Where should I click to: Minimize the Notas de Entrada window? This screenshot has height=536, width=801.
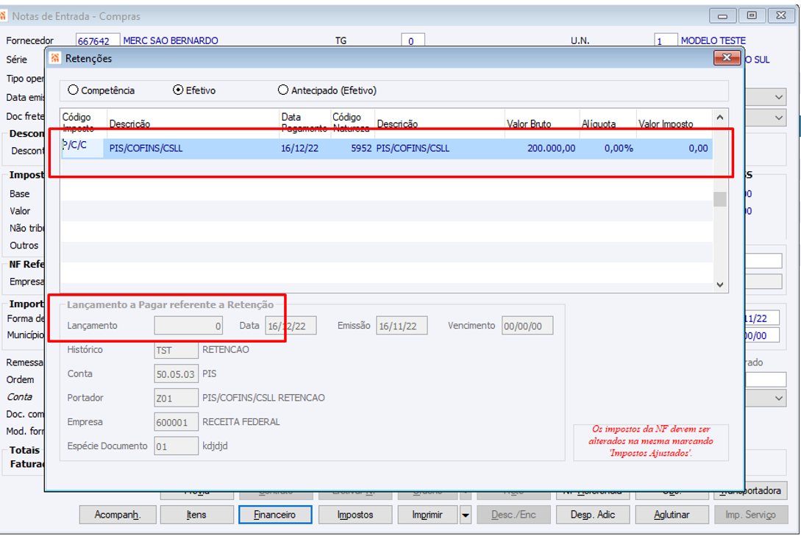(722, 16)
